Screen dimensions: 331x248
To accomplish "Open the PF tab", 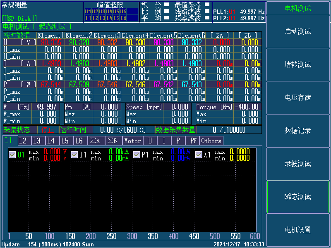I will pos(193,141).
